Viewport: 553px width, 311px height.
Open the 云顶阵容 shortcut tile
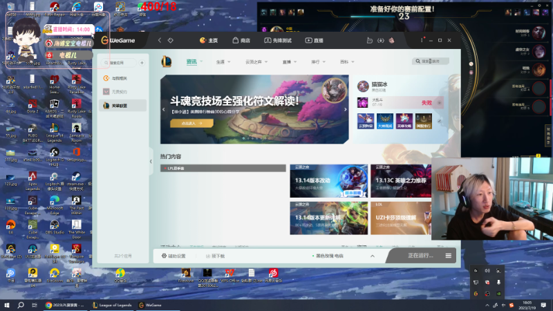366,122
